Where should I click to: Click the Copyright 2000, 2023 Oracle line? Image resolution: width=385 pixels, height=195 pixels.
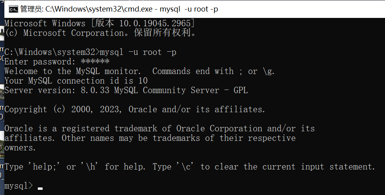coord(135,109)
